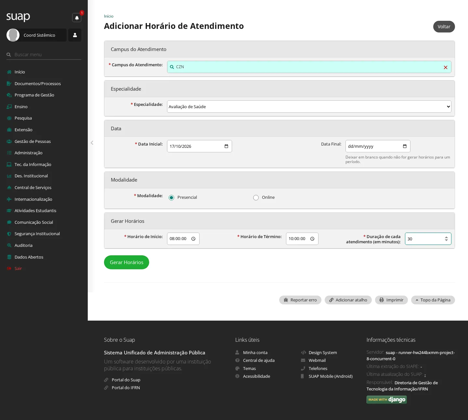Click the Coord Sistêmico avatar
Image resolution: width=468 pixels, height=420 pixels.
pos(13,35)
